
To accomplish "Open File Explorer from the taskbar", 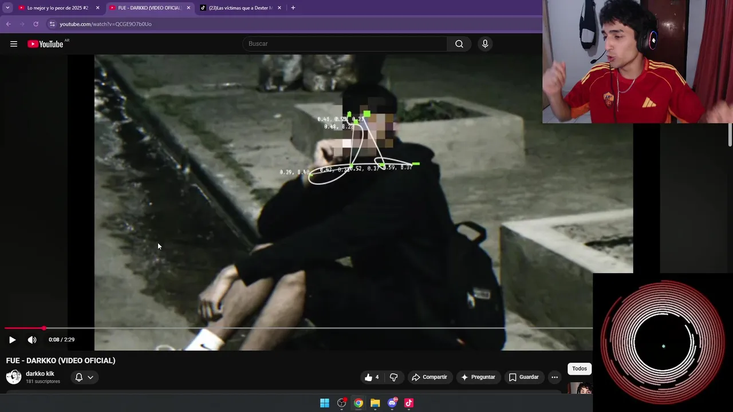I will (x=375, y=403).
